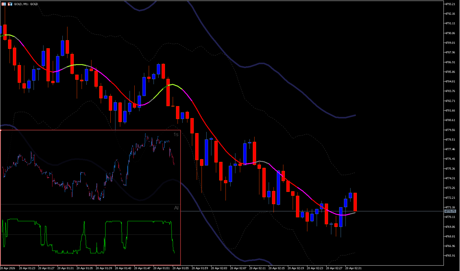The image size is (460, 271).
Task: Open the Depth of Market table icon
Action: [4, 4]
